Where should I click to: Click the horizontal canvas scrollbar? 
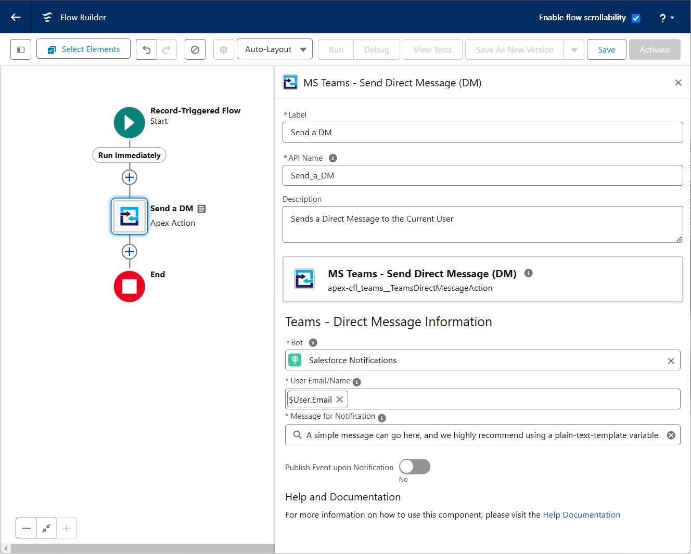143,549
